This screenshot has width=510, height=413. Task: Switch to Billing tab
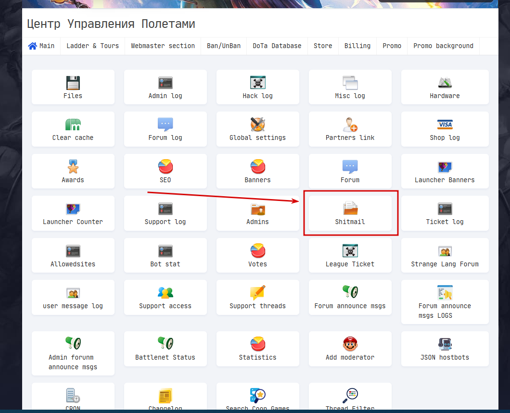[x=357, y=46]
